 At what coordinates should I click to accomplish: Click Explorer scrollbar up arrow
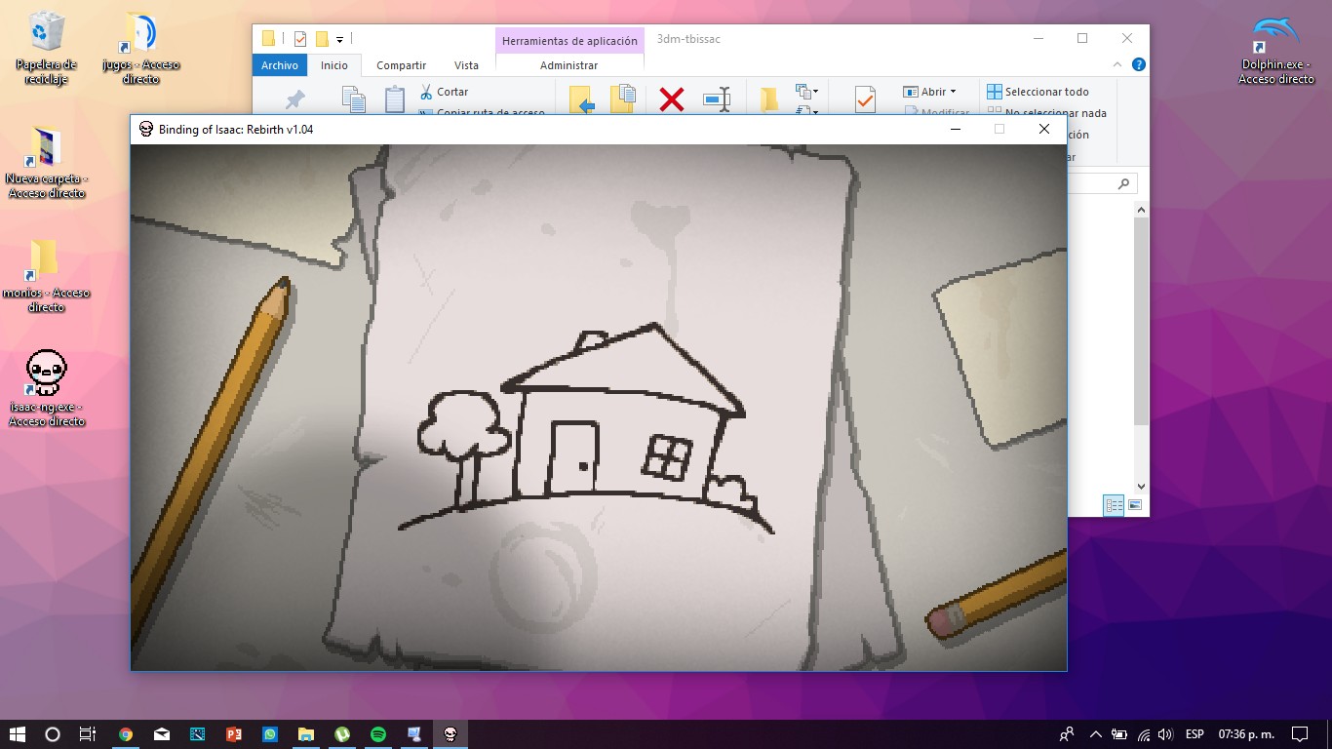click(1141, 210)
